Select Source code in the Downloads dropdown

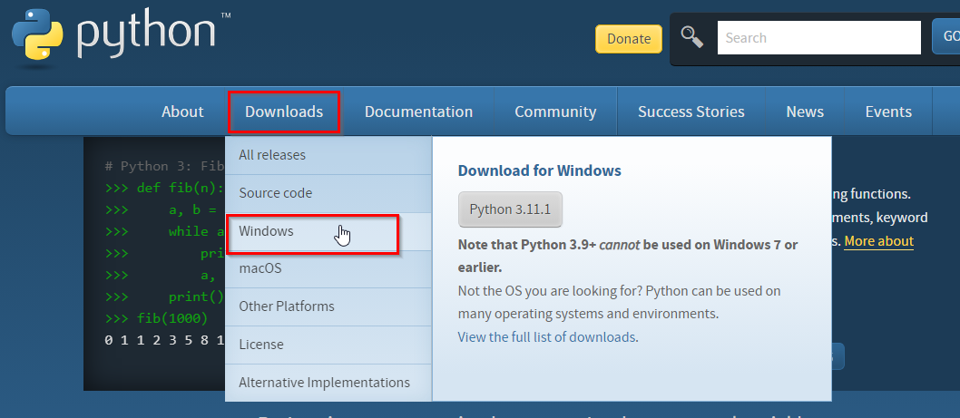tap(328, 193)
